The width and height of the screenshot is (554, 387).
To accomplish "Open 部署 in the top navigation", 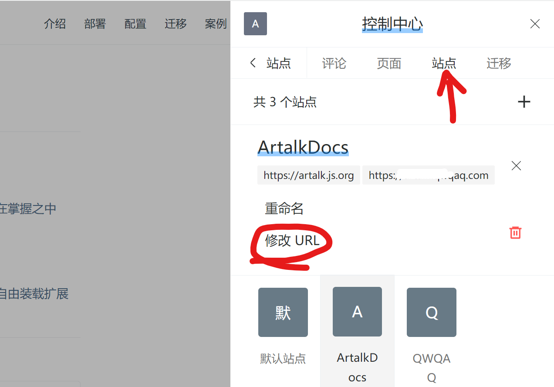I will pyautogui.click(x=95, y=24).
